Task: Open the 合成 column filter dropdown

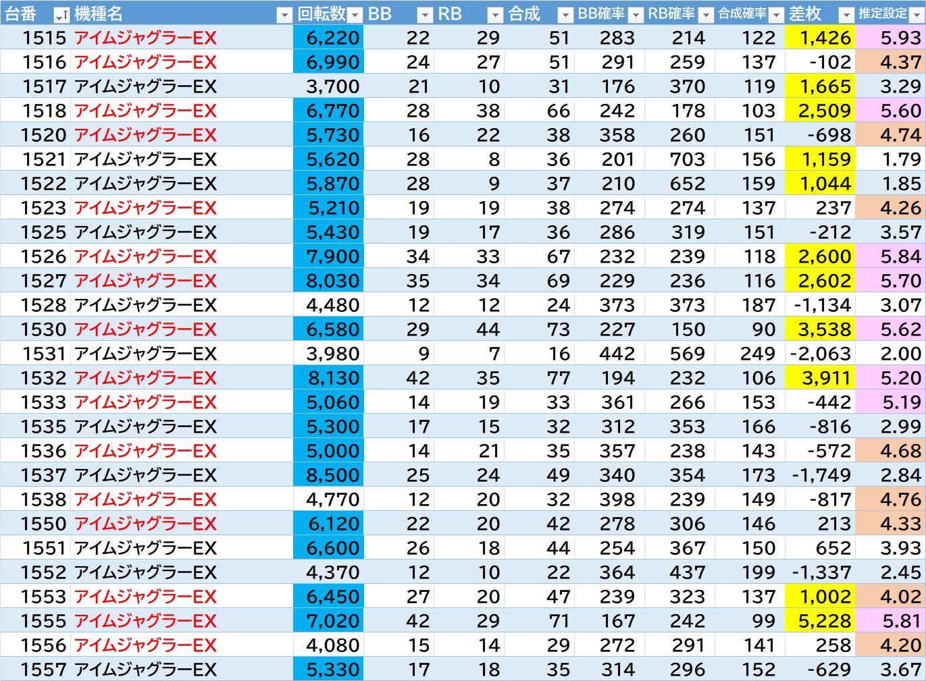Action: click(x=565, y=14)
